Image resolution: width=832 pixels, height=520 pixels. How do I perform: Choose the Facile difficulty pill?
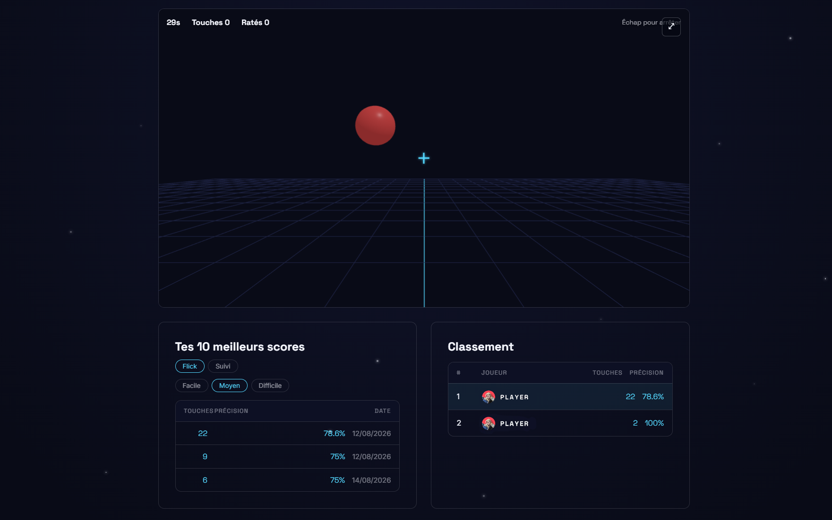point(191,386)
